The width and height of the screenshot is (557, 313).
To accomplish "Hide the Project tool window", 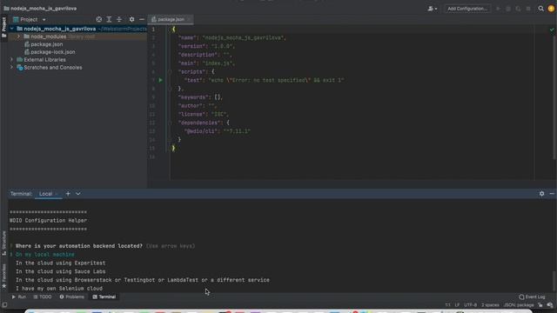I will click(x=142, y=19).
